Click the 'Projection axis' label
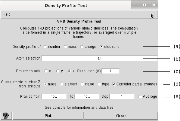The height and width of the screenshot is (121, 180). pos(28,71)
